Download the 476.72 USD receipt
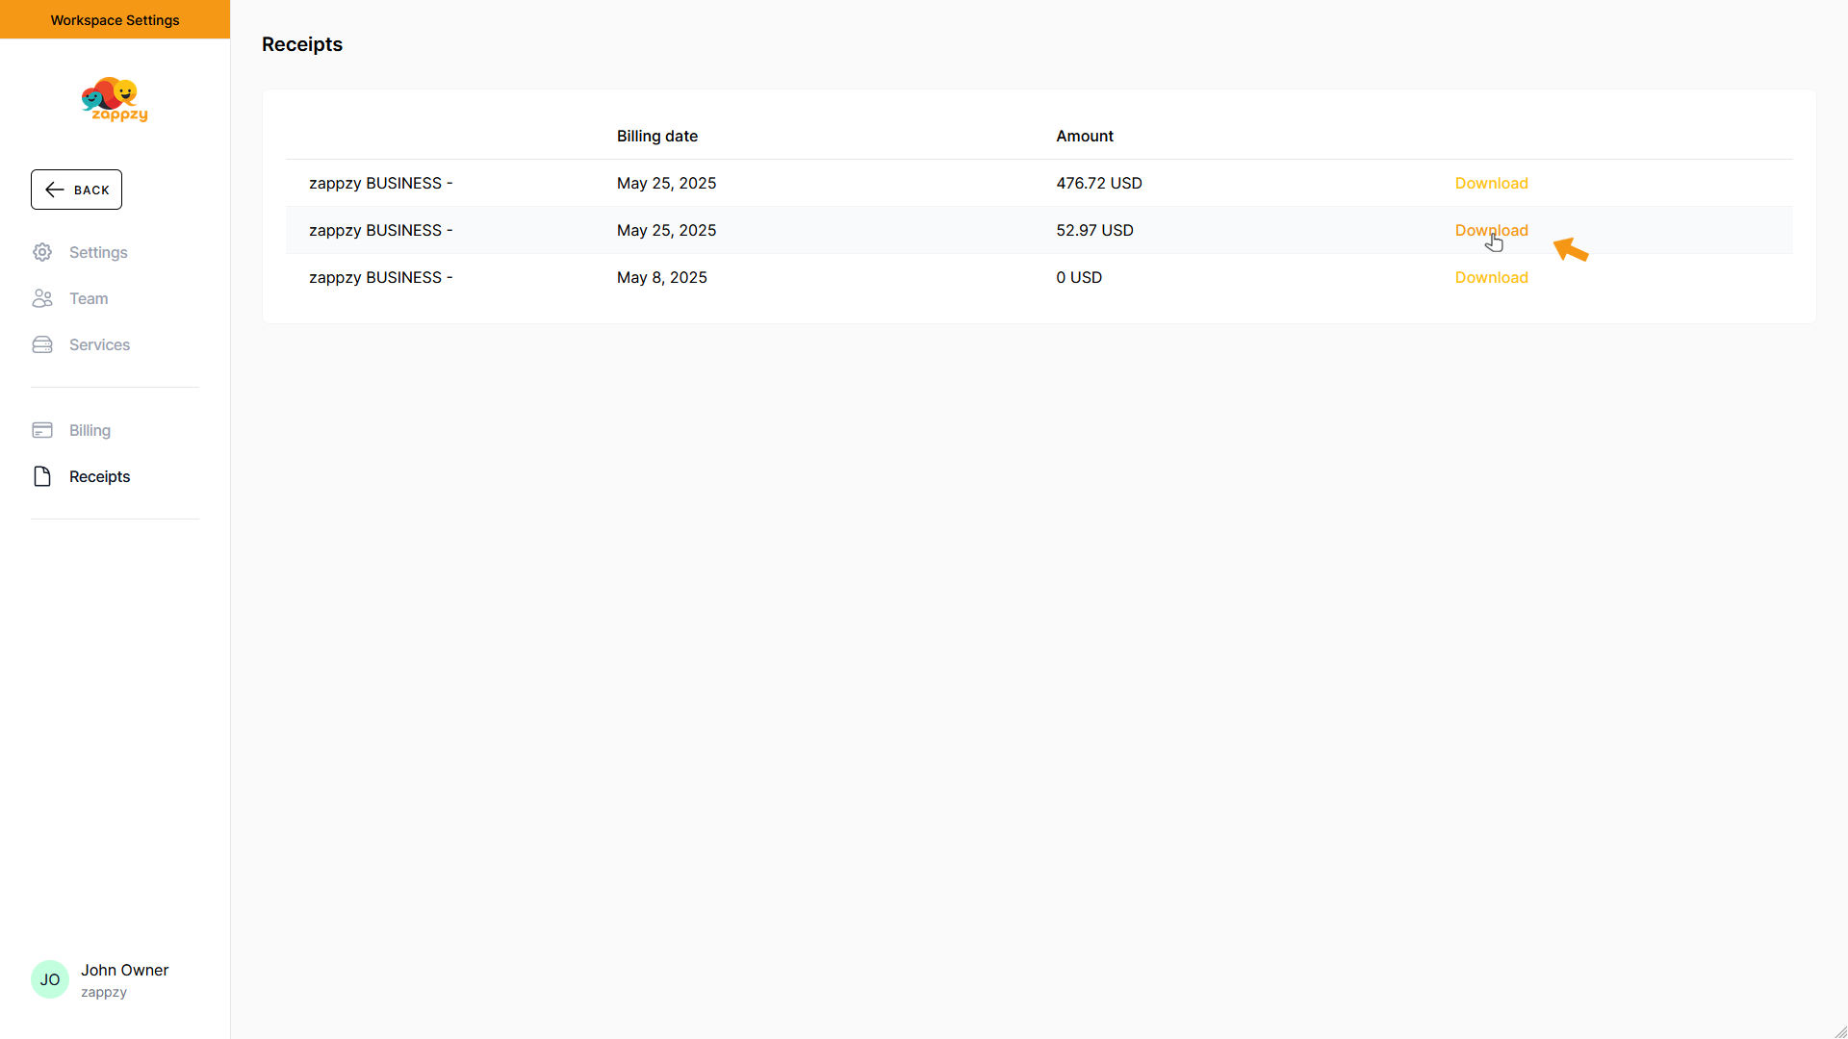Image resolution: width=1848 pixels, height=1039 pixels. (1491, 183)
